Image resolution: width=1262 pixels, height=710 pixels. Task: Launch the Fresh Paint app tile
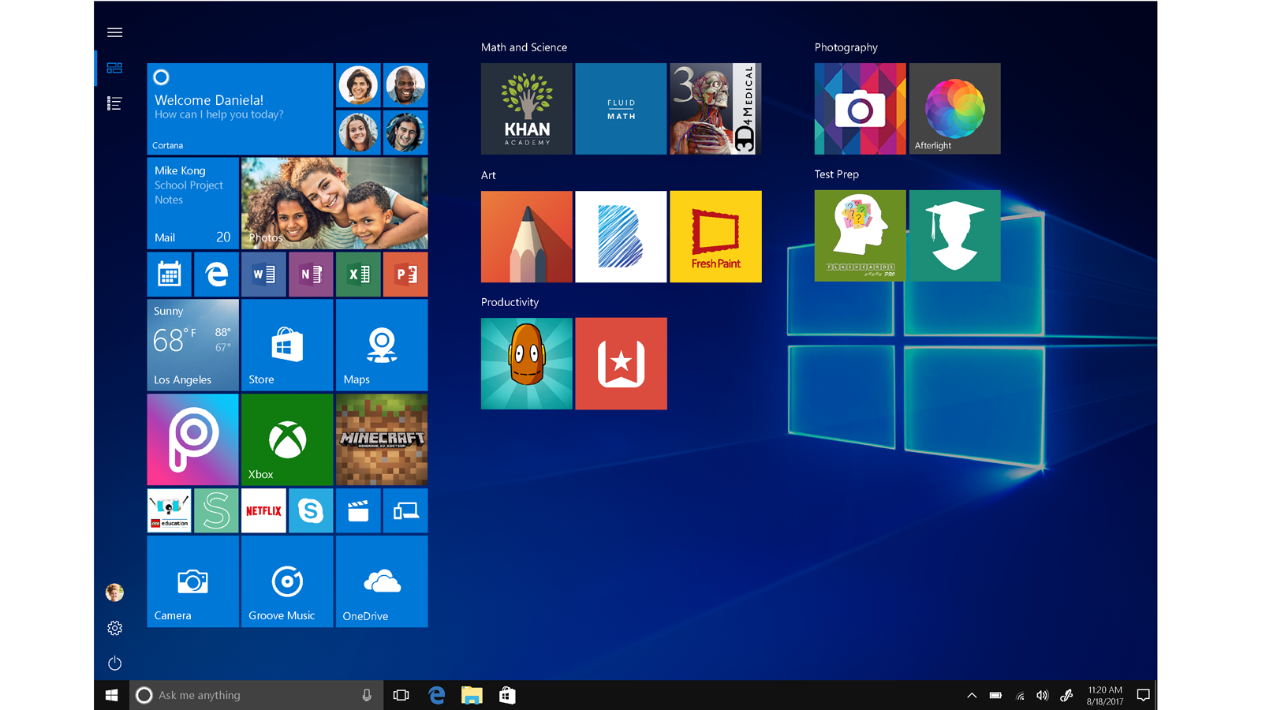tap(715, 236)
